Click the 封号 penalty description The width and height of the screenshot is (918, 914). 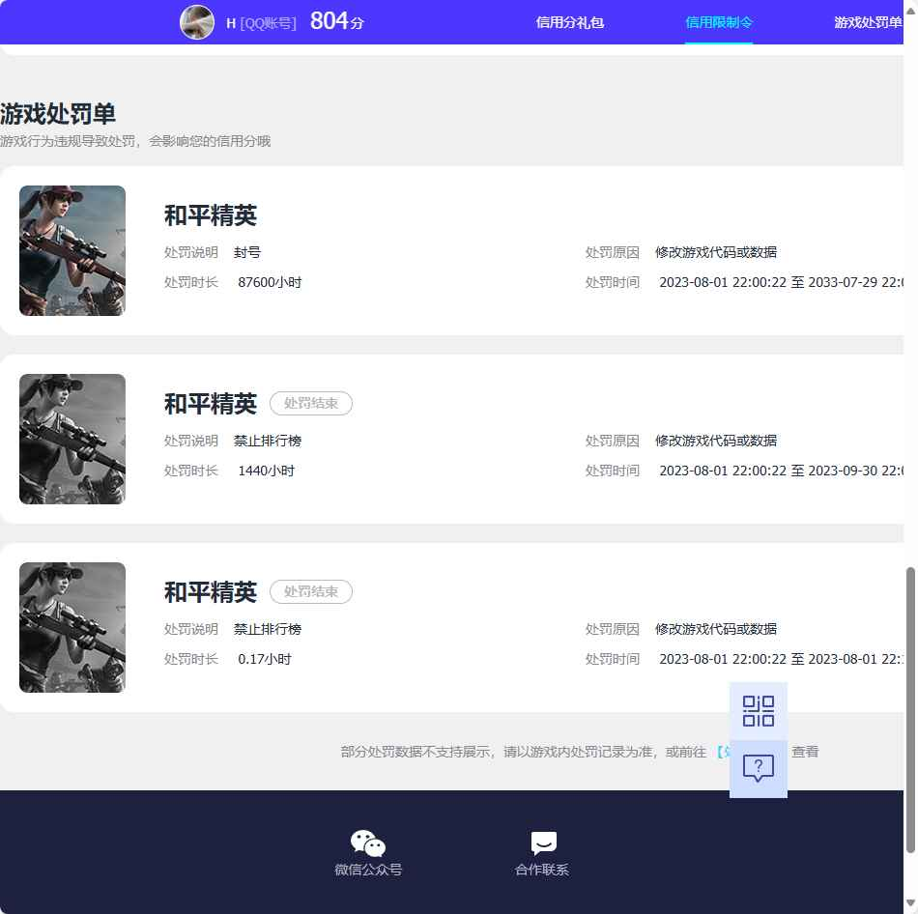pyautogui.click(x=247, y=252)
